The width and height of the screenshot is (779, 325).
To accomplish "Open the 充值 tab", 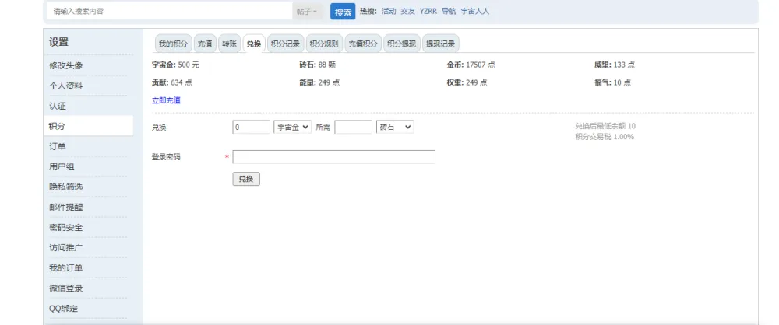I will click(x=205, y=44).
